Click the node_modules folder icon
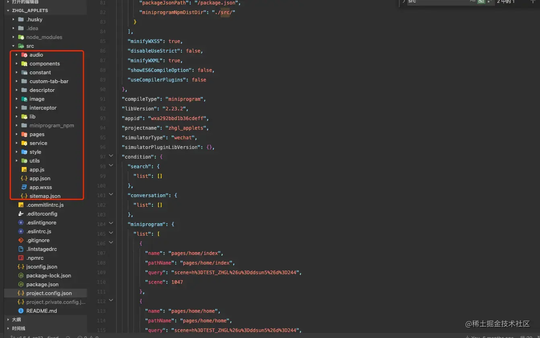The image size is (540, 338). tap(21, 37)
